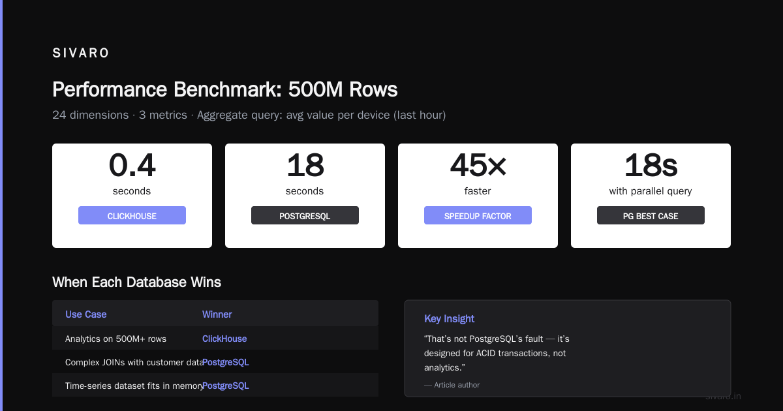Screen dimensions: 783x411
Task: Click PostgreSQL in the Complex JOINs row
Action: point(226,362)
